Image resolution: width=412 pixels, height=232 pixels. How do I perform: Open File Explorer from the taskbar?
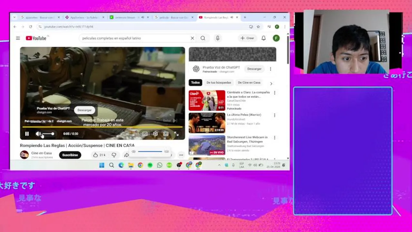131,165
